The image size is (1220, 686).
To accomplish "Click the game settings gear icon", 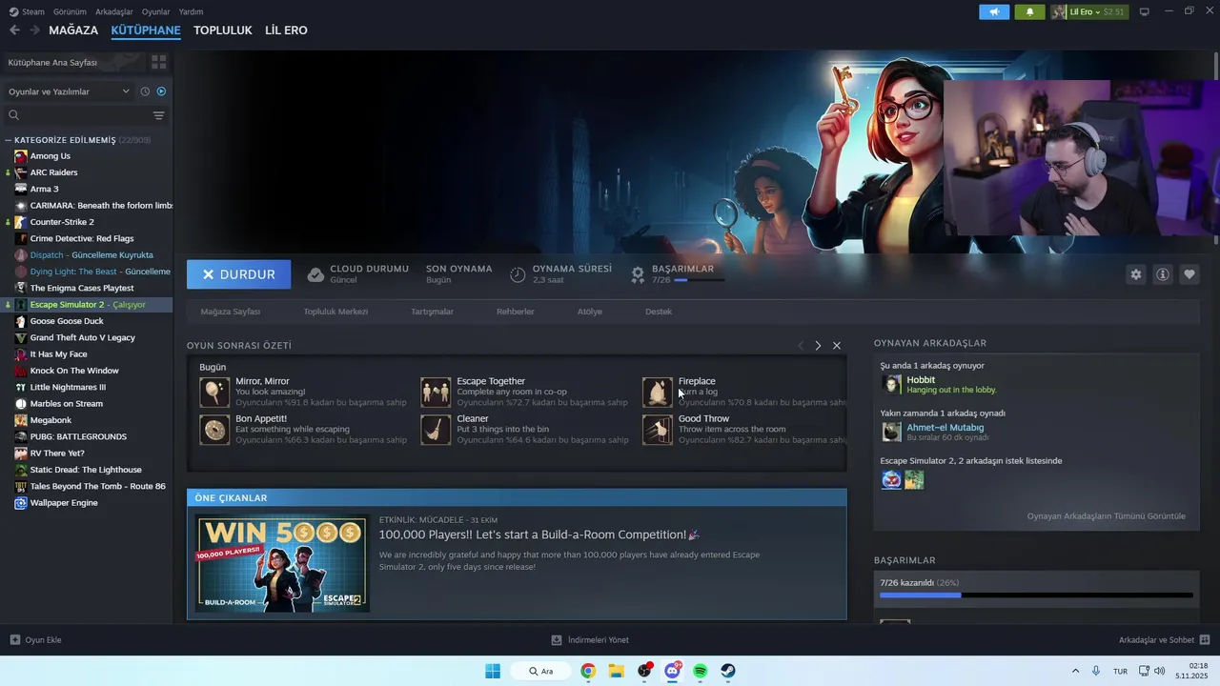I will click(x=1135, y=274).
